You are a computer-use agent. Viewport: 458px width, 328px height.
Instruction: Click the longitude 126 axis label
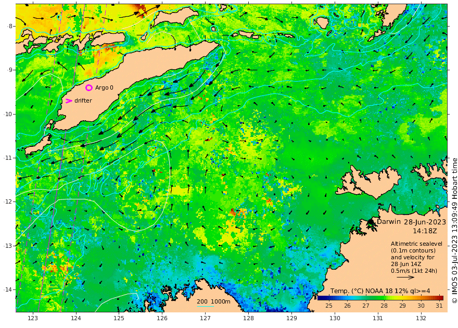click(x=162, y=318)
